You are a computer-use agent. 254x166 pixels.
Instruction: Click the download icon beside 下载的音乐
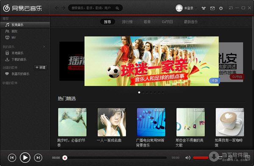(7, 60)
